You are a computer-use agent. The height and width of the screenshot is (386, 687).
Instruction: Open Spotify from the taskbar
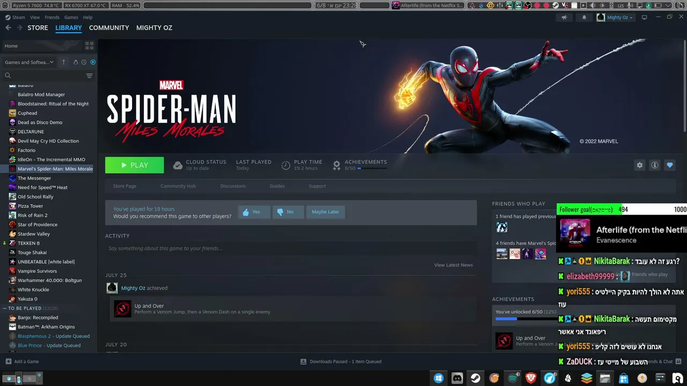513,378
